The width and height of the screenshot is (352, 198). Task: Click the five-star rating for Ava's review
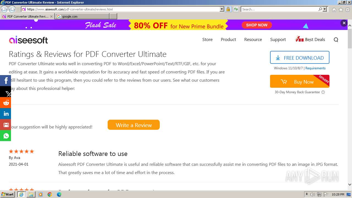[x=21, y=151]
